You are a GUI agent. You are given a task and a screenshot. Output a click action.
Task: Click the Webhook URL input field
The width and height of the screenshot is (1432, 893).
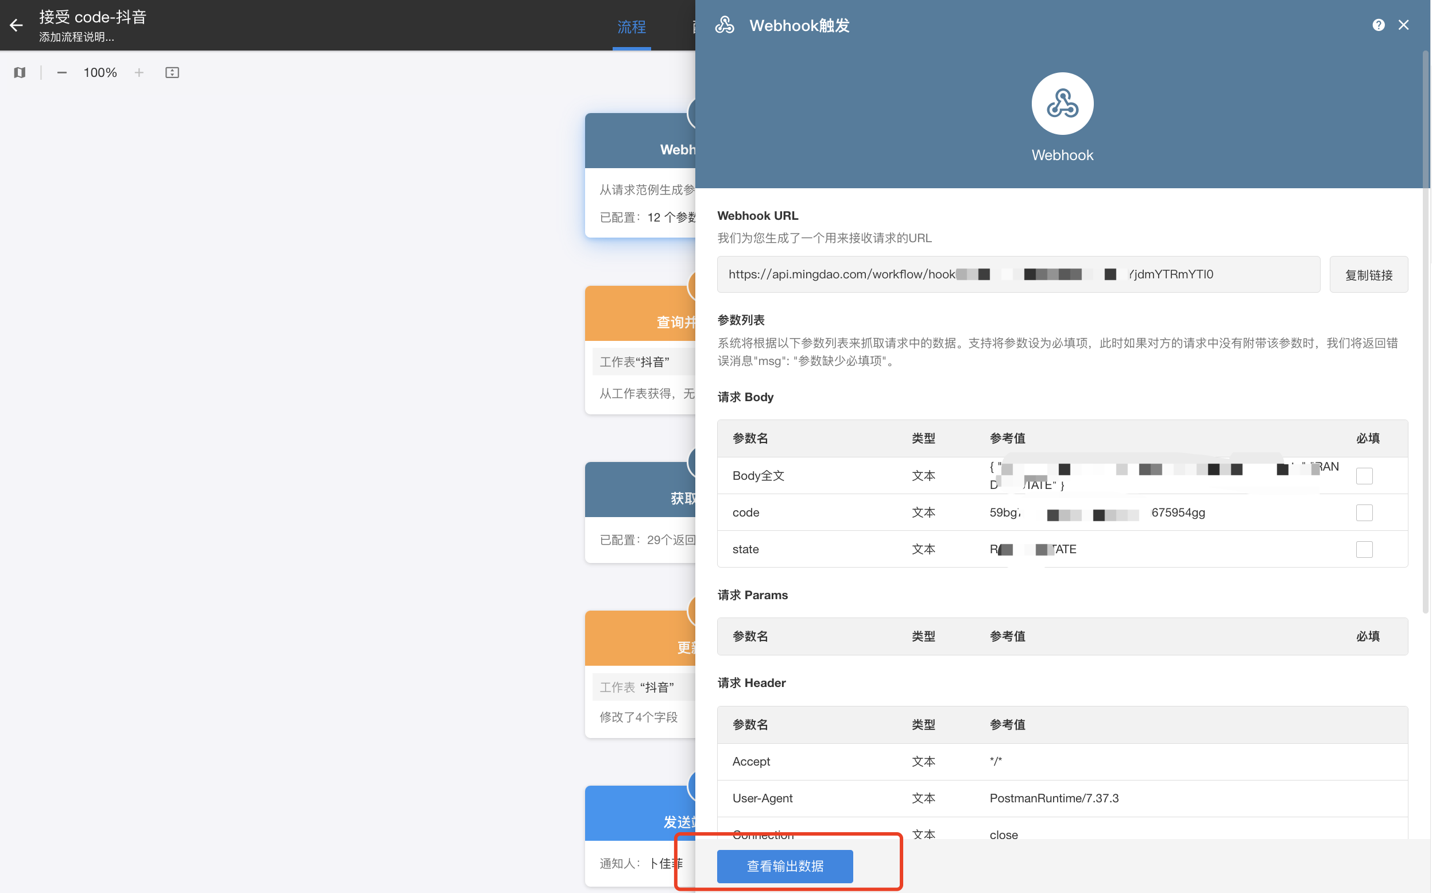tap(1017, 275)
